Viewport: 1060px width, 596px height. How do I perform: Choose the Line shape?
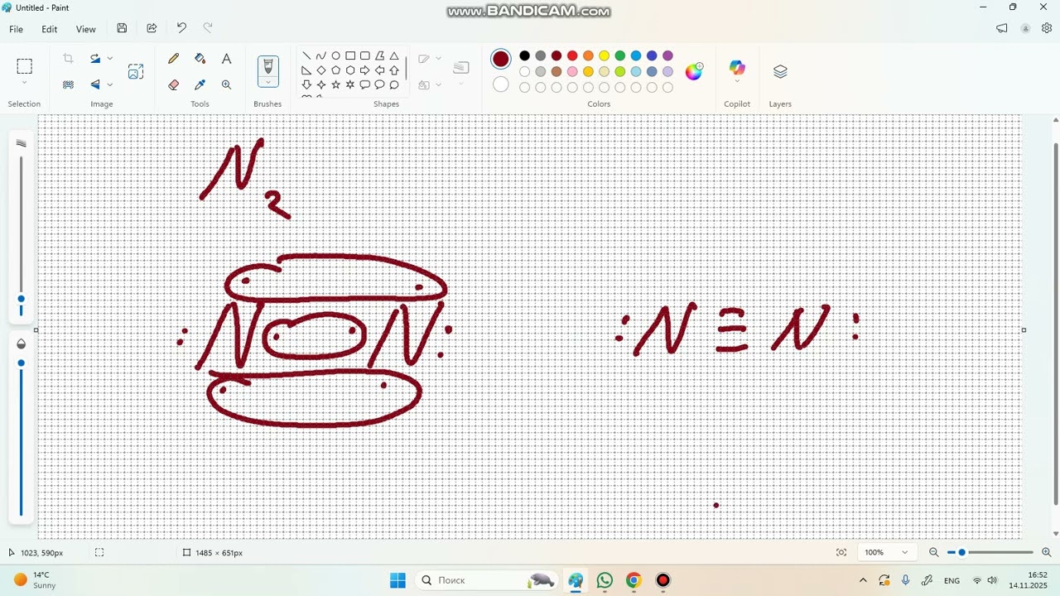click(306, 55)
